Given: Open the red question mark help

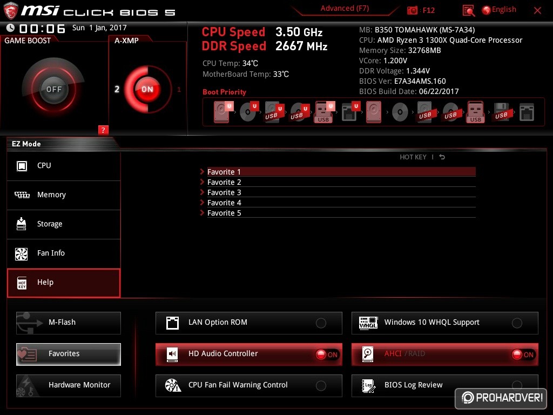Looking at the screenshot, I should [x=103, y=130].
